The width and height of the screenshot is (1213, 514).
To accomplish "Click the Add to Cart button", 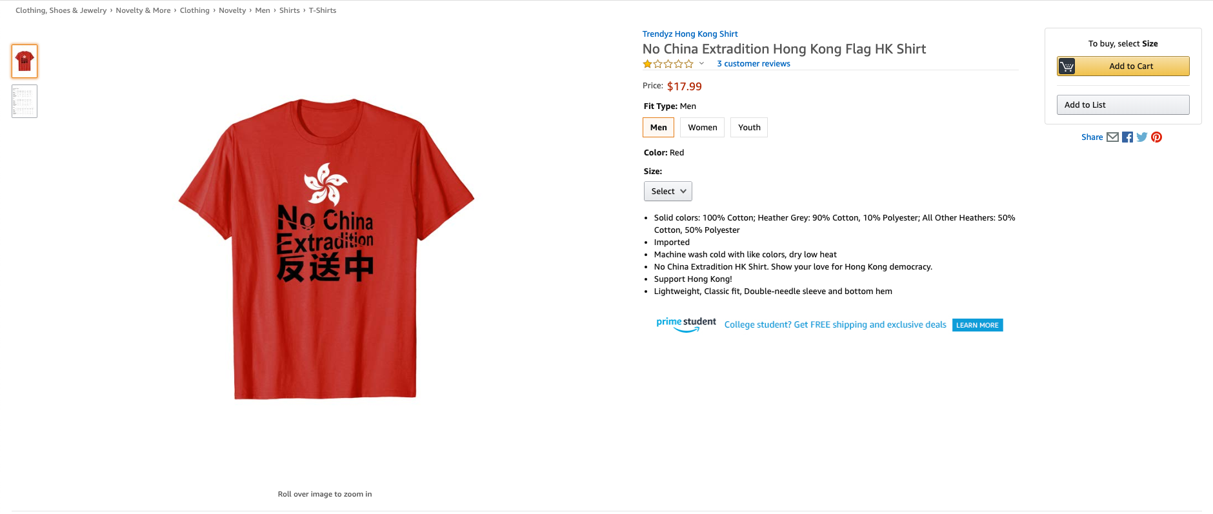I will click(1132, 66).
